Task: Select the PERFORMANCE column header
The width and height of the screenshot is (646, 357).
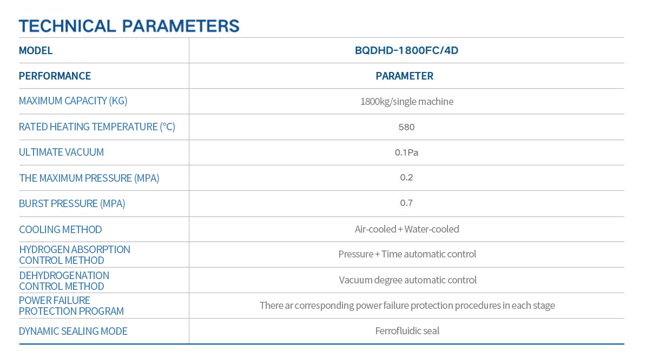Action: [x=55, y=76]
